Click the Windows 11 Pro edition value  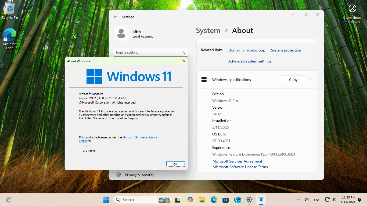225,101
